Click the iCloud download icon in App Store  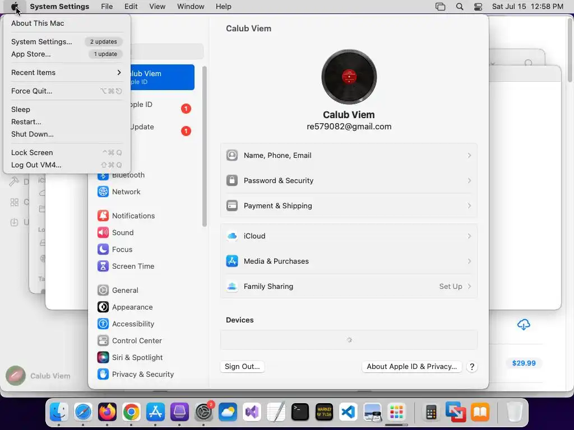tap(524, 324)
